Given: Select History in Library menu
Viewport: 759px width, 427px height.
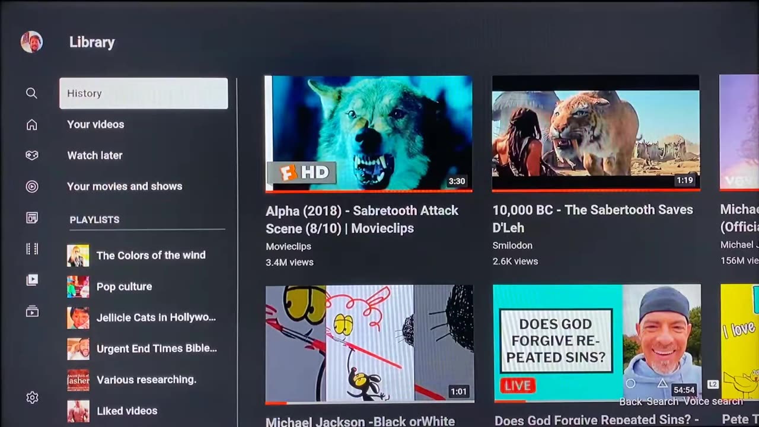Looking at the screenshot, I should click(143, 93).
